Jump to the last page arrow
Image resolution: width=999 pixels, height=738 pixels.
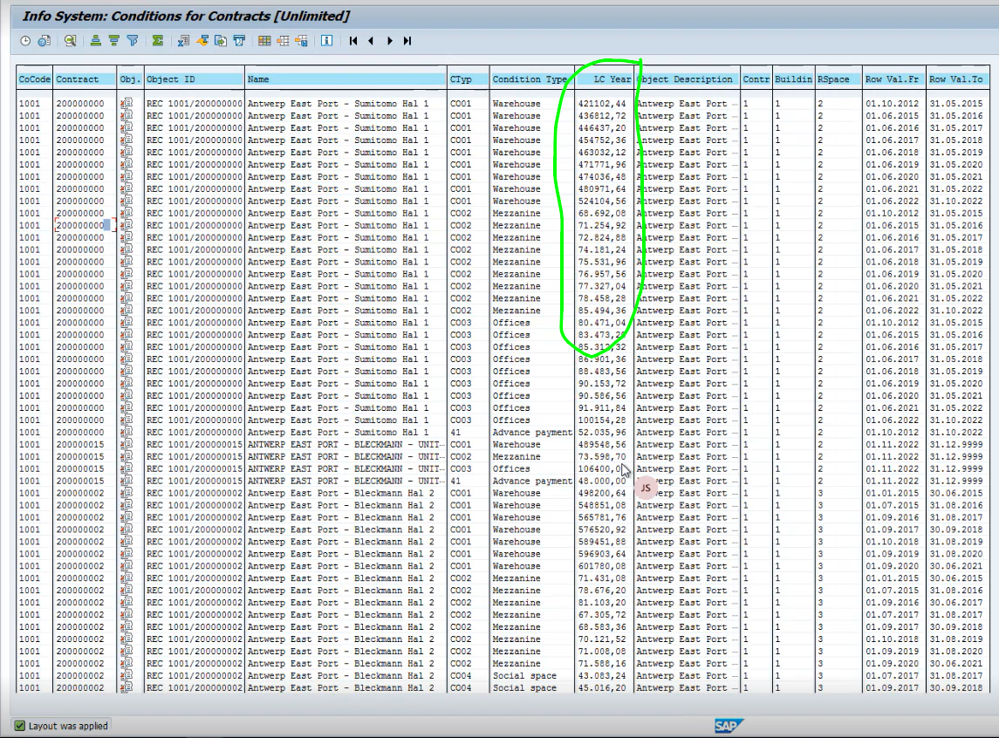(x=407, y=41)
